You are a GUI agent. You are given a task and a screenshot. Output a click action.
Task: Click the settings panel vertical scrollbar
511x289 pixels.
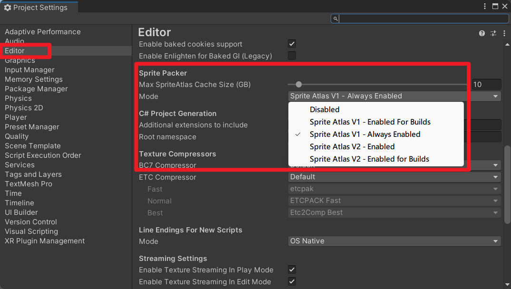point(507,184)
